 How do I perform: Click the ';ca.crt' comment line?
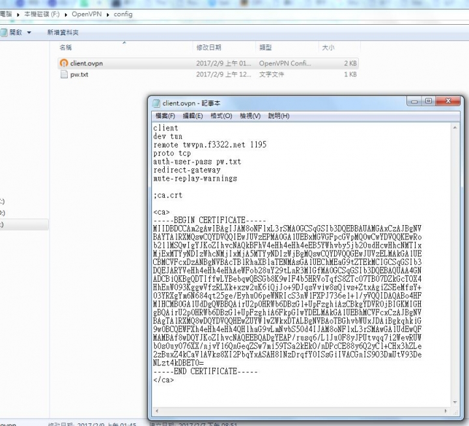click(168, 195)
